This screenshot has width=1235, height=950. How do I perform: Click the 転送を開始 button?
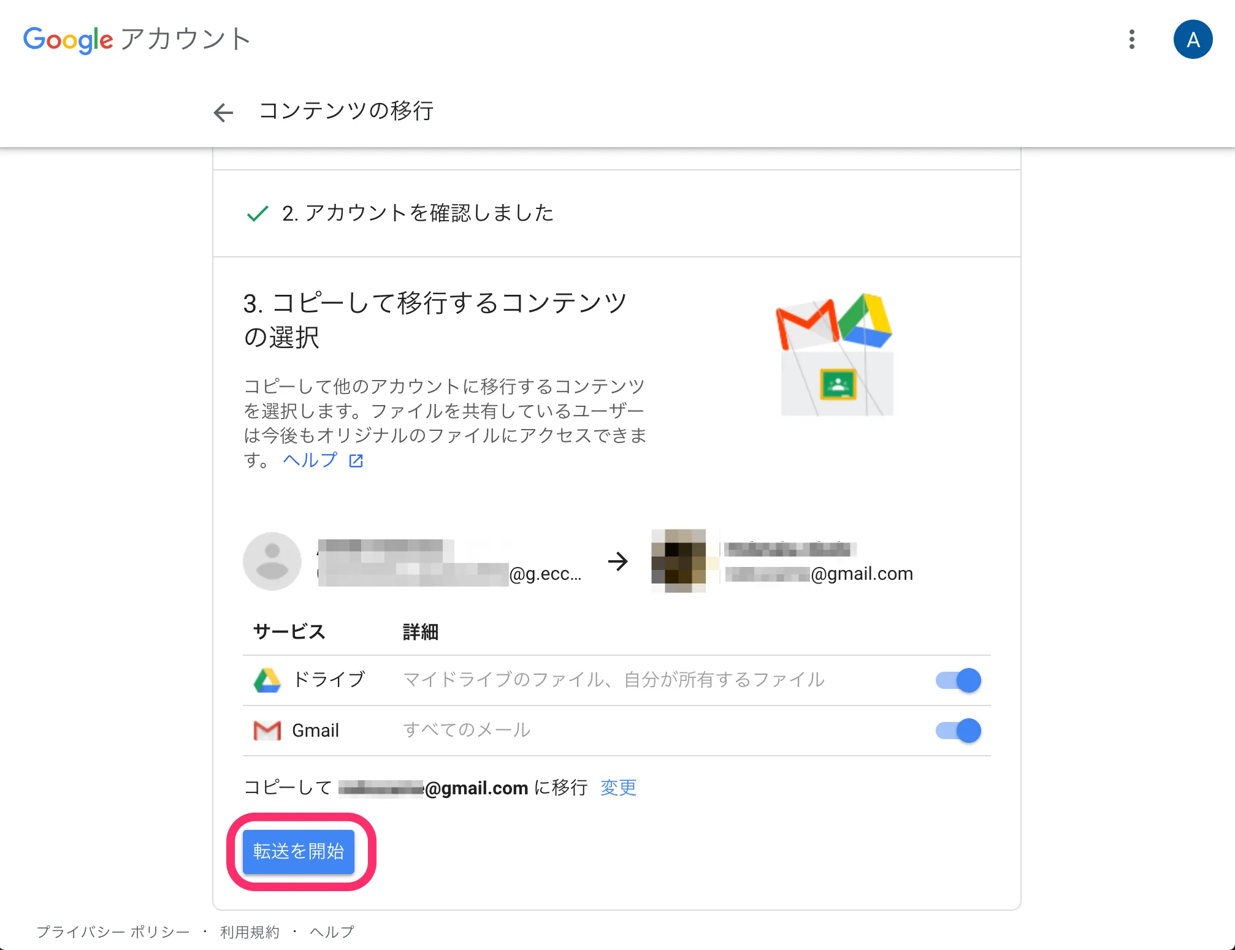(x=299, y=851)
